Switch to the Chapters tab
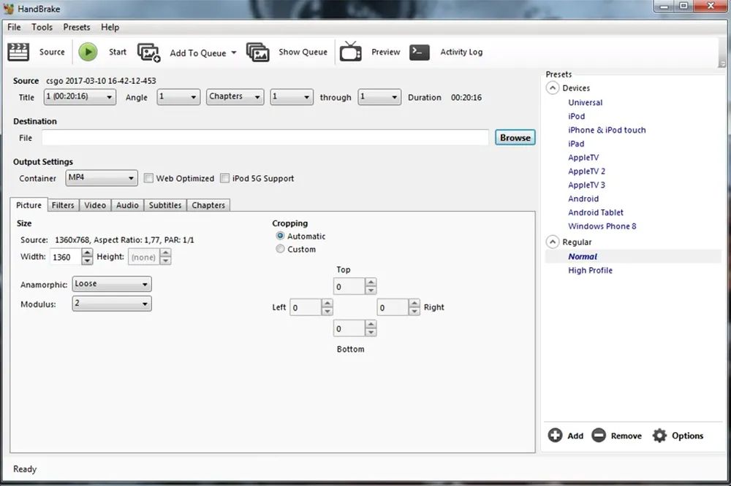The width and height of the screenshot is (731, 486). (208, 205)
